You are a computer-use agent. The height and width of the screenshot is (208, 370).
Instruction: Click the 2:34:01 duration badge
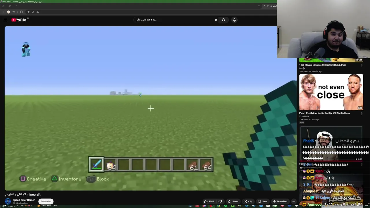[358, 60]
